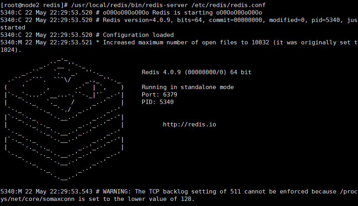The image size is (358, 206).
Task: Click the word 'started' on the wrapped line
Action: point(13,27)
